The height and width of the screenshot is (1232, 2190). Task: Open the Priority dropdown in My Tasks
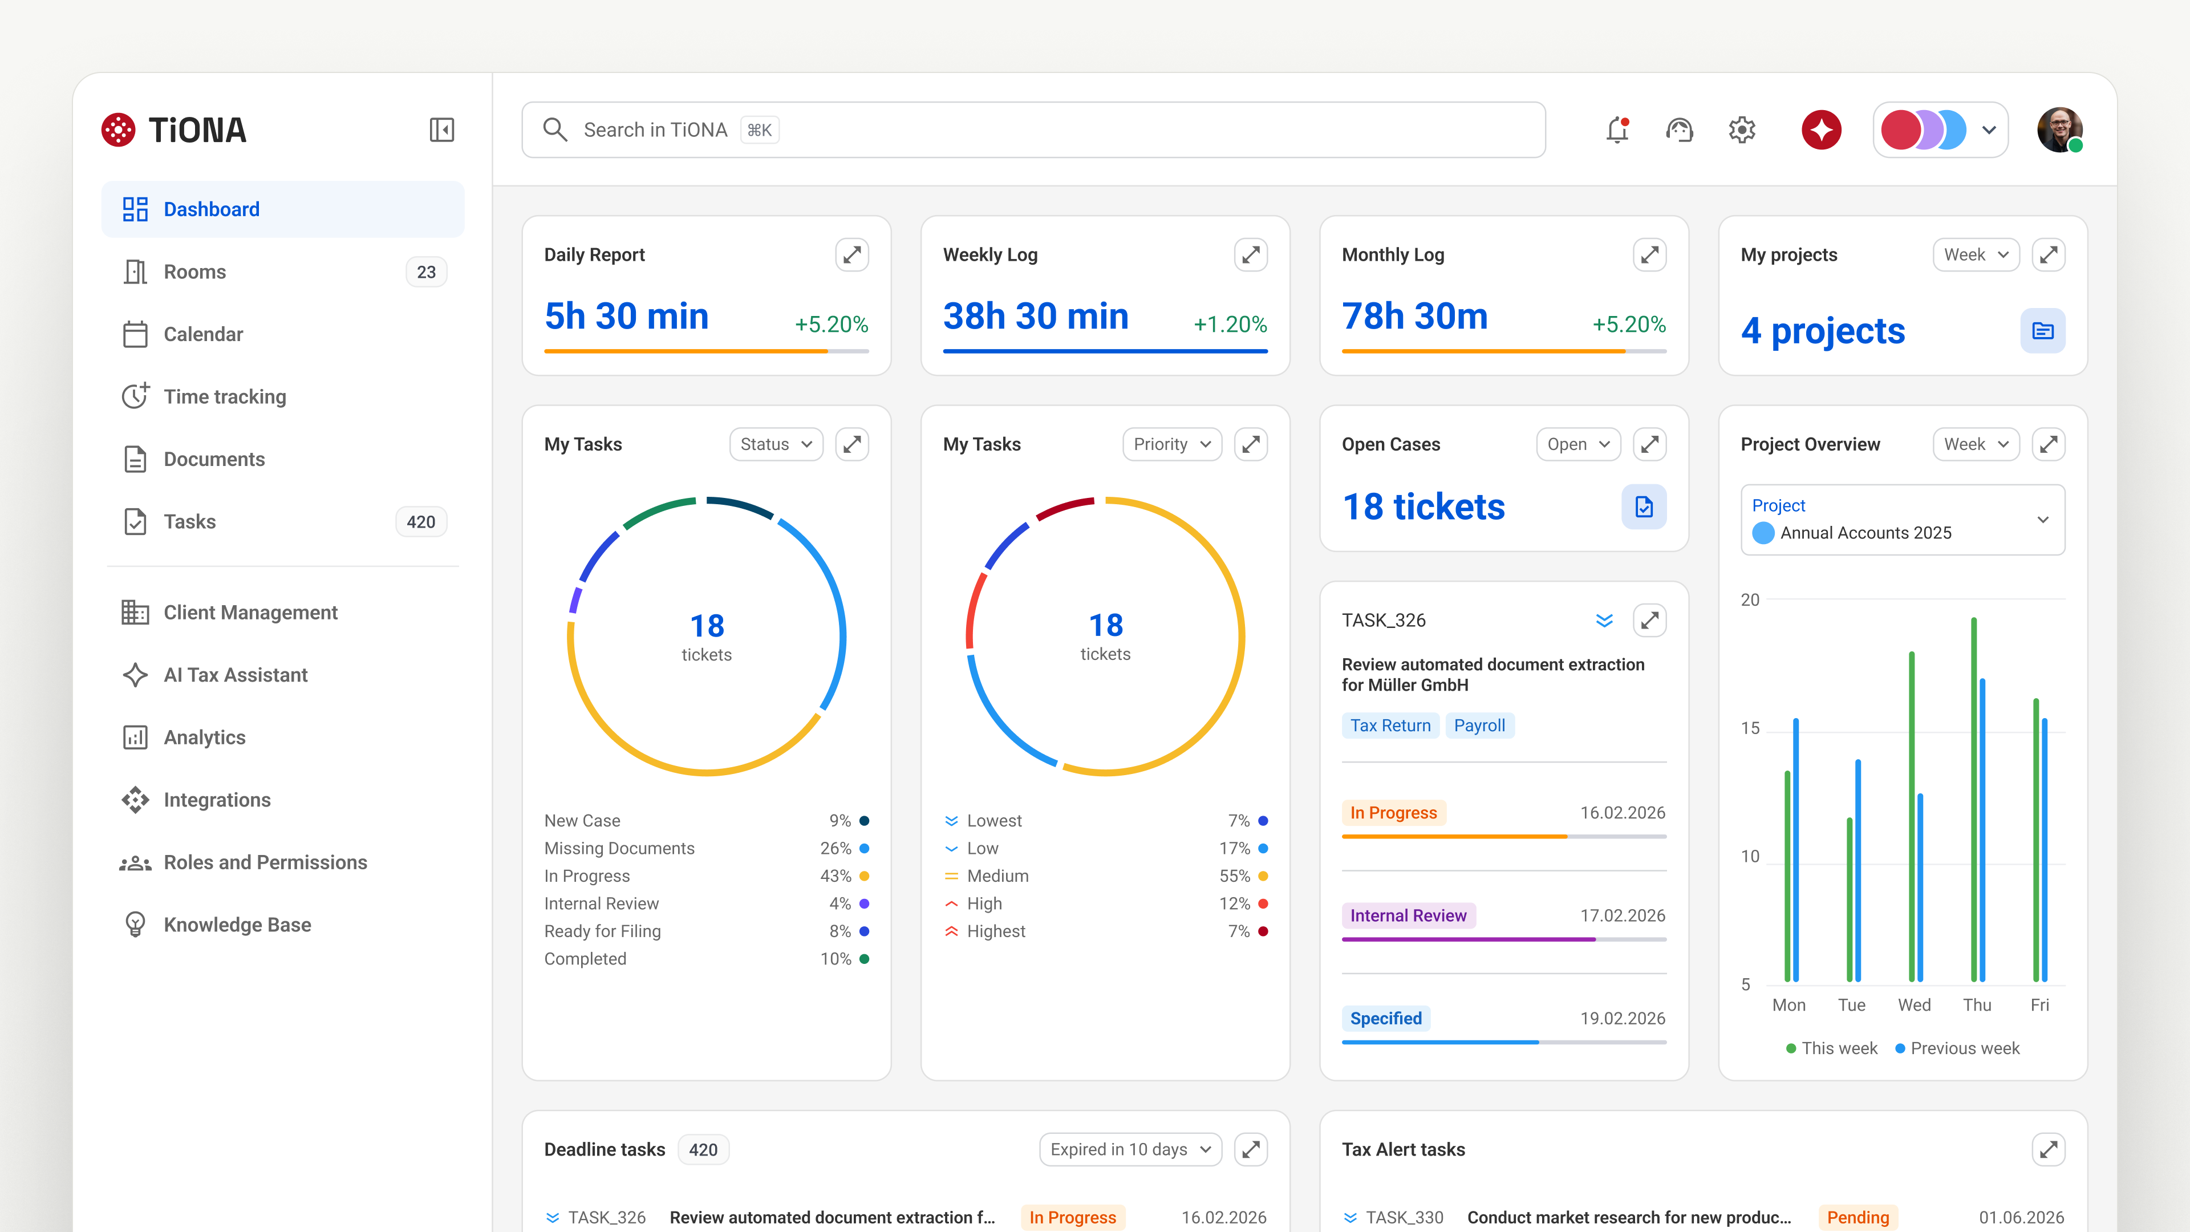coord(1171,444)
